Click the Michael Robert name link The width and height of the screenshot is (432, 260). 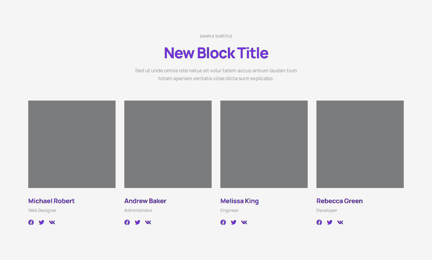tap(52, 201)
